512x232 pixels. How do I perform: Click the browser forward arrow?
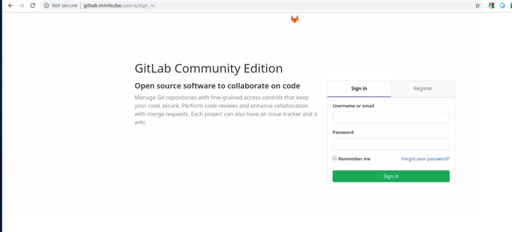pos(22,6)
